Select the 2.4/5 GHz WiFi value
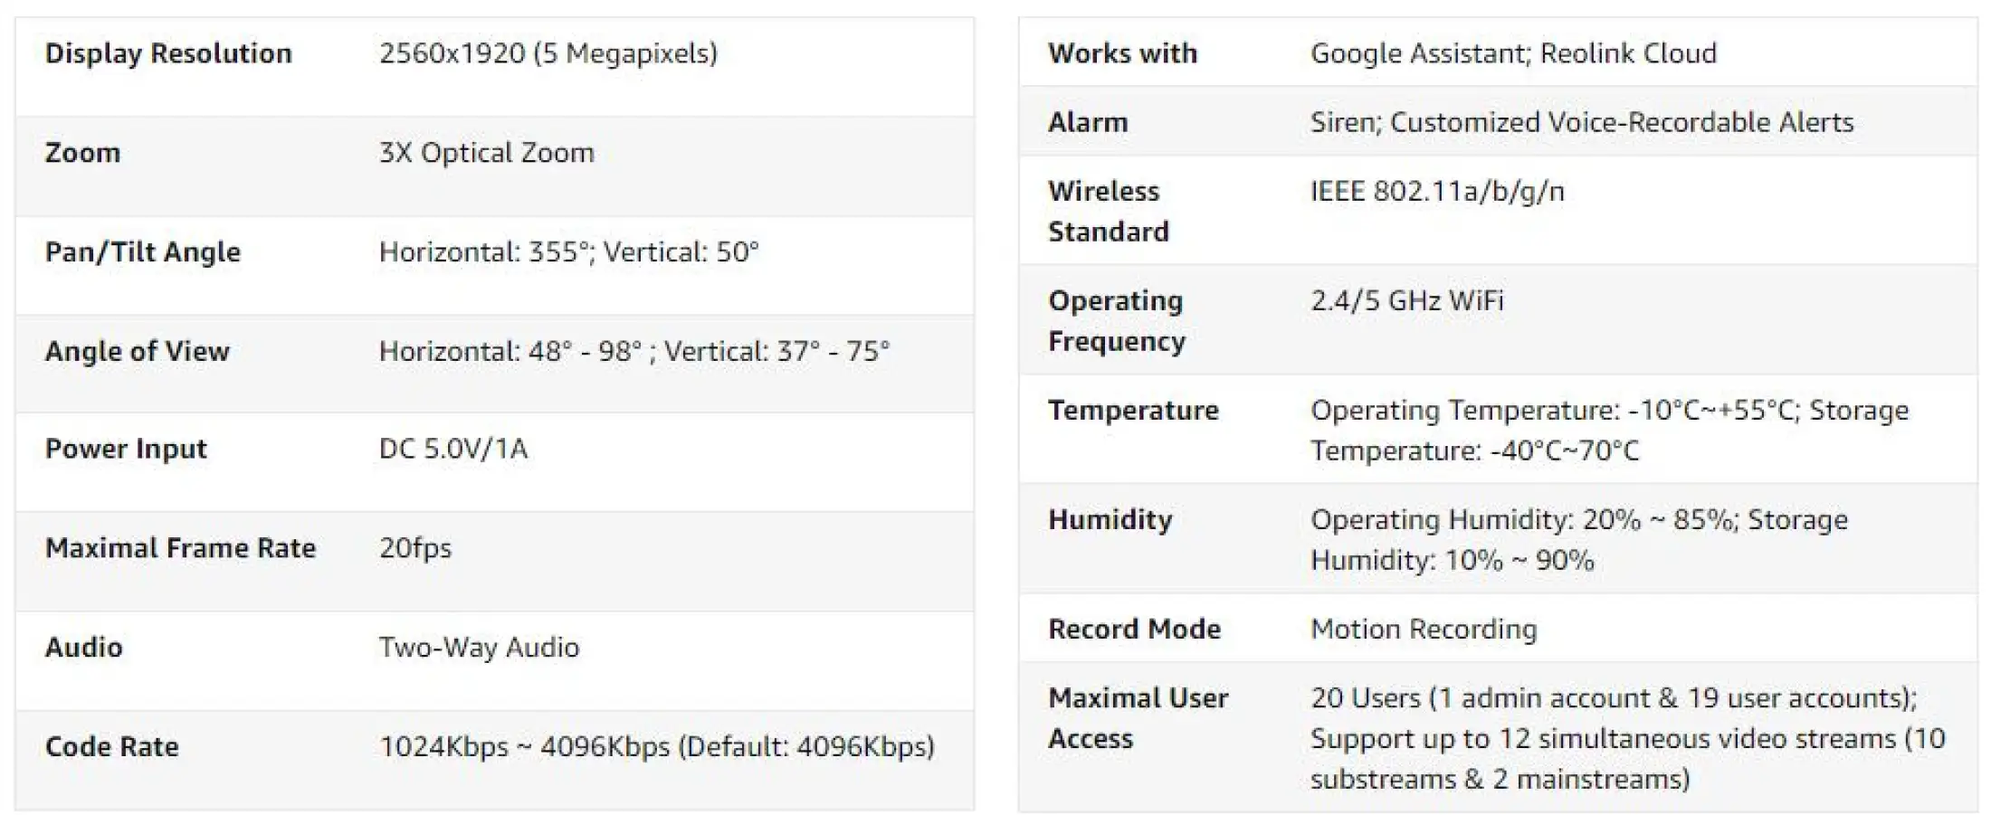Screen dimensions: 1991x815 1406,301
